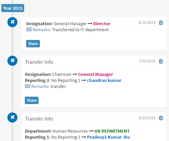
Task: Click the 6/23/2015 Transfer Info heading
Action: tap(39, 119)
